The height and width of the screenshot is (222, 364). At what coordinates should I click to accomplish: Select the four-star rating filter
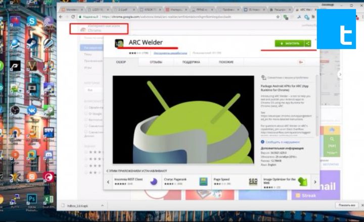(x=94, y=159)
